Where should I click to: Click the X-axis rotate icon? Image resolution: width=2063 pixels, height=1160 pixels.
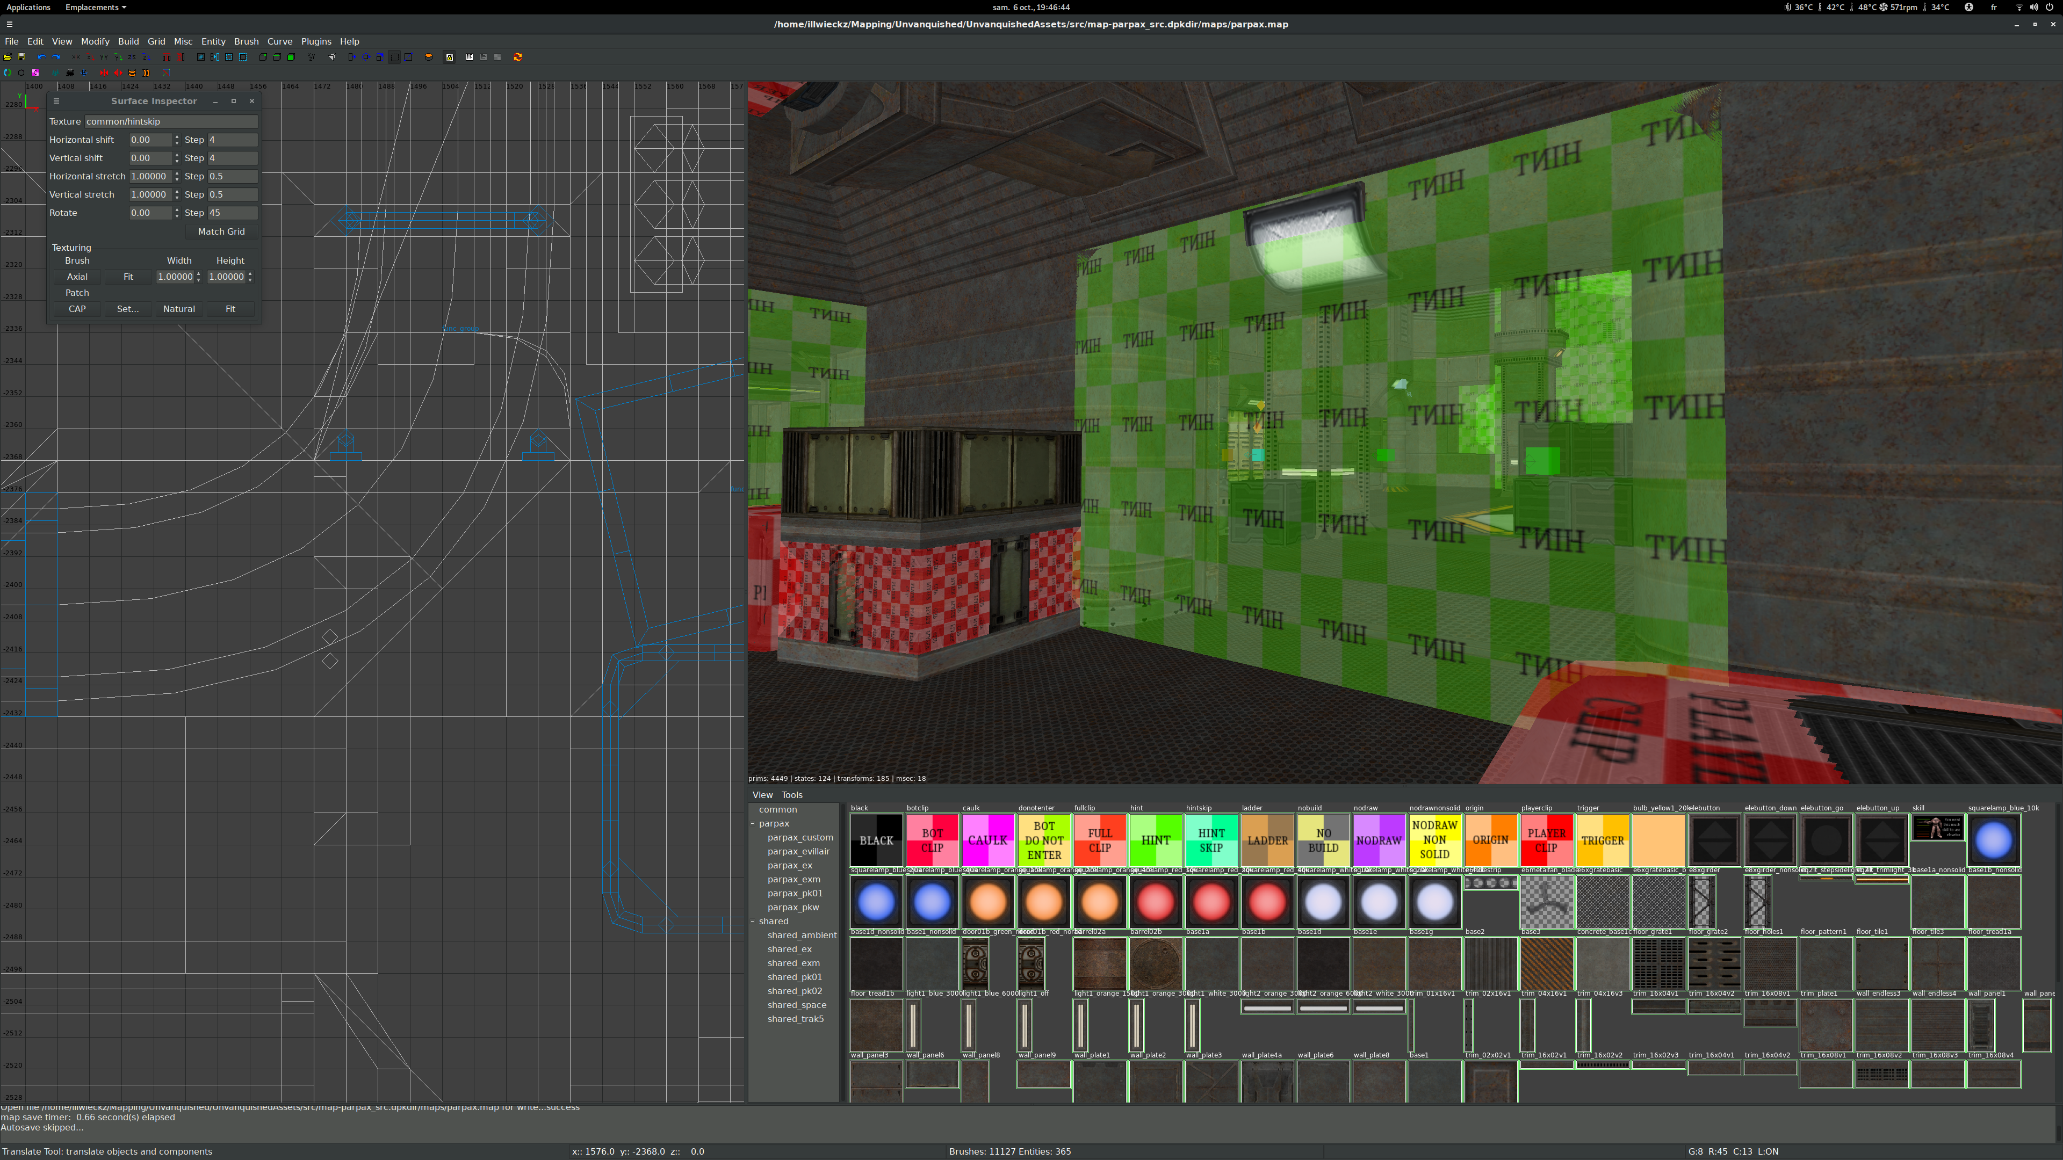(x=90, y=57)
